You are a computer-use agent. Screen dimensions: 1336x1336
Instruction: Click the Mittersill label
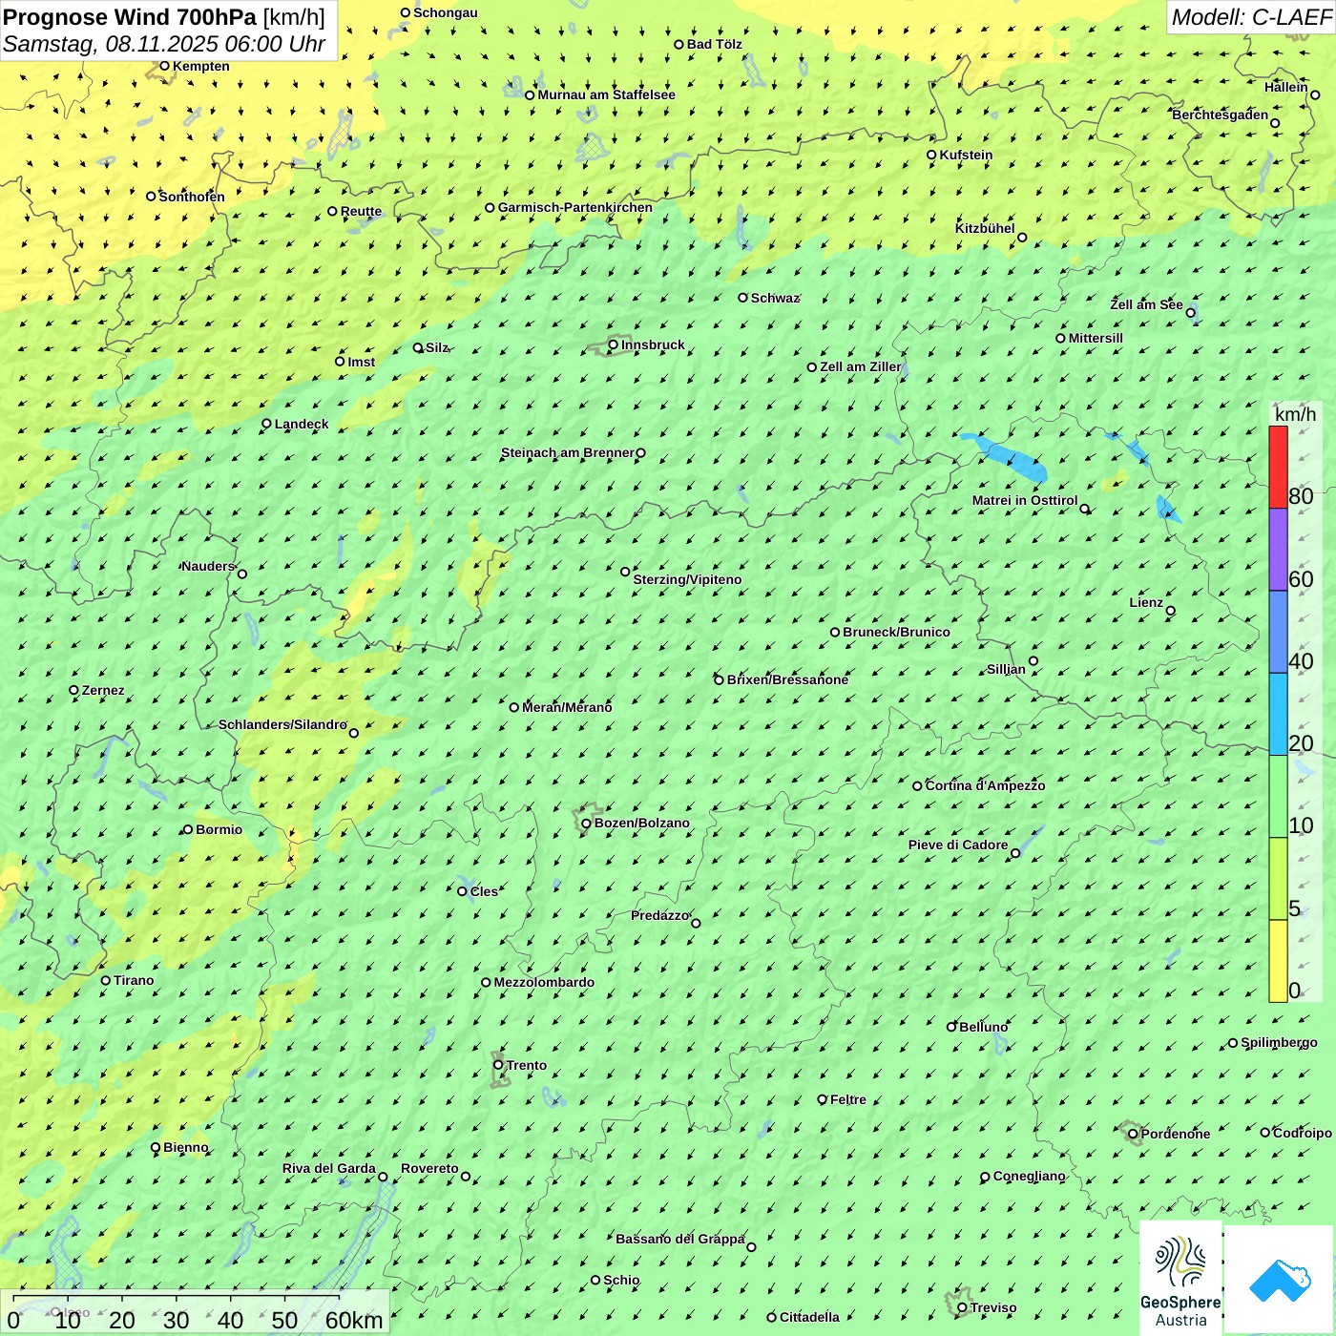[1096, 338]
